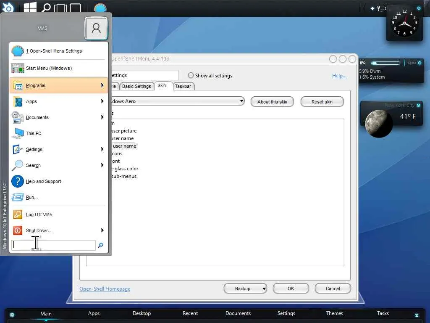Switch to the Taskbar tab

[183, 86]
